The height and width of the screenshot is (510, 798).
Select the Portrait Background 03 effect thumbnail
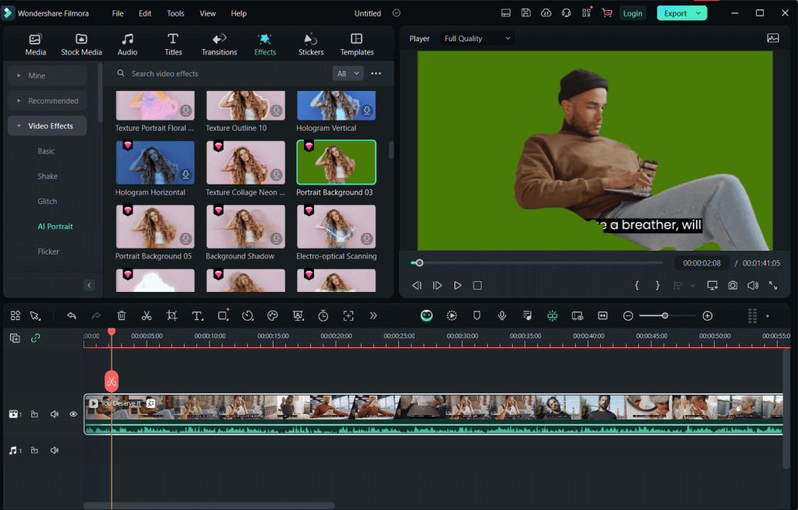click(x=337, y=162)
